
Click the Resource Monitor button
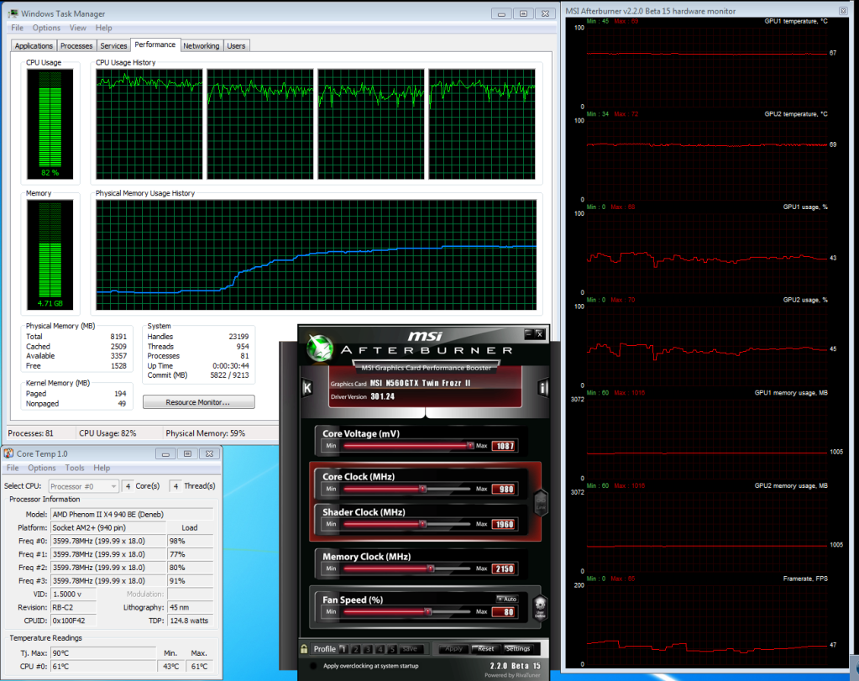198,402
